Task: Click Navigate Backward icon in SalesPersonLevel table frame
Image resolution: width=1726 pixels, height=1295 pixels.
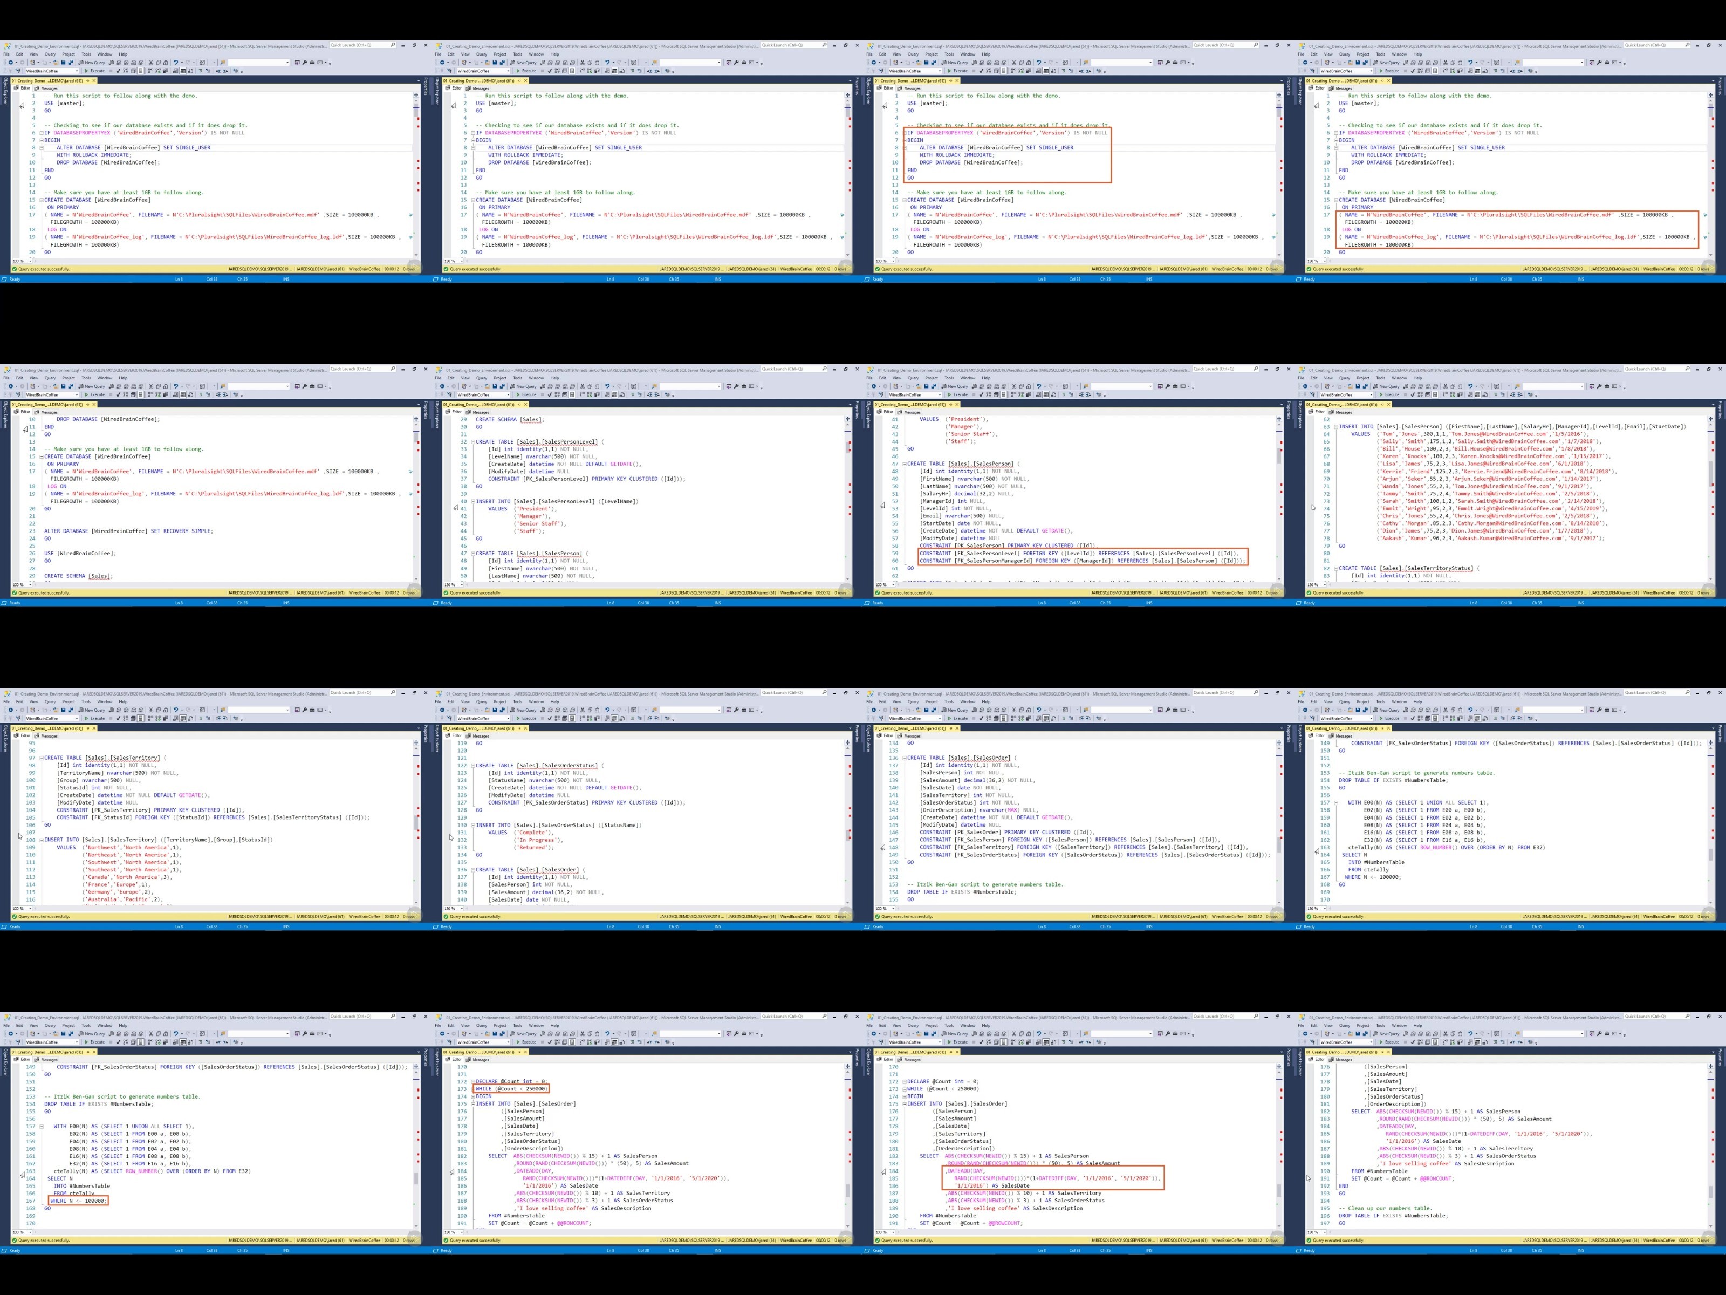Action: point(442,386)
